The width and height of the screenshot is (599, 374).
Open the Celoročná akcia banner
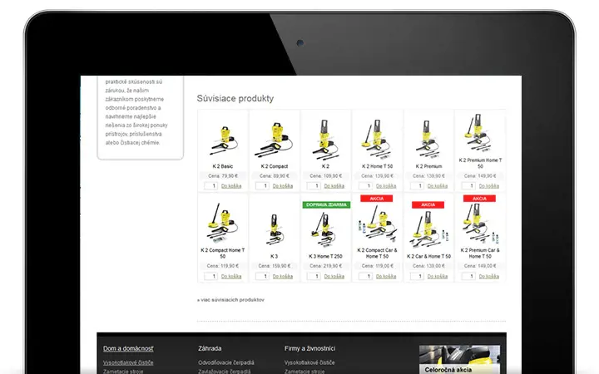click(x=459, y=360)
